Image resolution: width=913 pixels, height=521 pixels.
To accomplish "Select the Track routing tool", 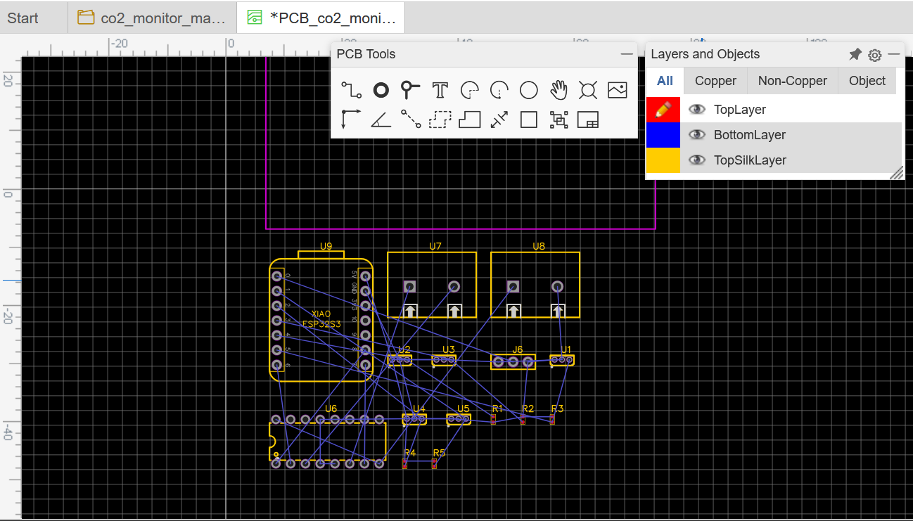I will click(351, 90).
